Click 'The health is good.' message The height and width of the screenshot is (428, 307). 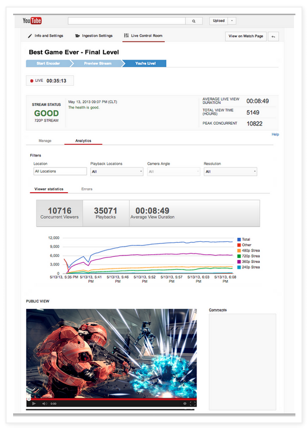click(x=84, y=108)
